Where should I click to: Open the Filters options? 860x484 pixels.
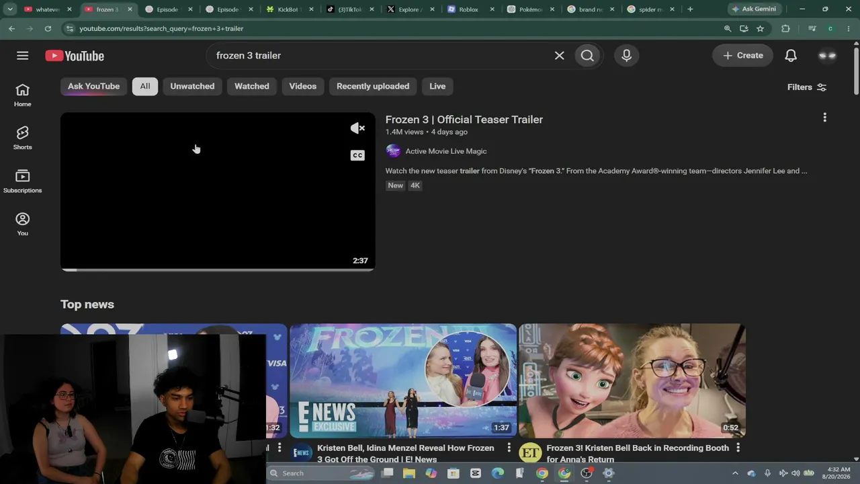806,87
